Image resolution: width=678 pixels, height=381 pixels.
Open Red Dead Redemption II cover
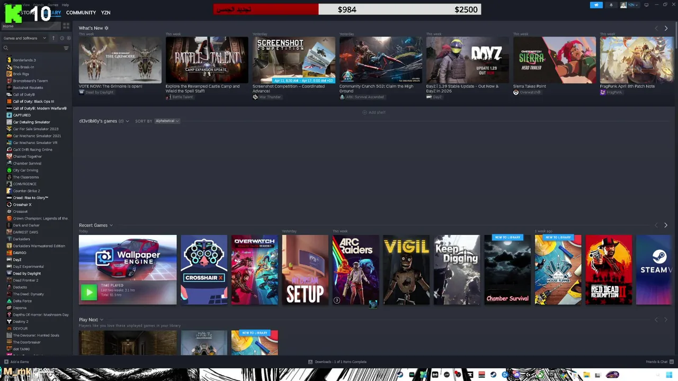click(609, 270)
